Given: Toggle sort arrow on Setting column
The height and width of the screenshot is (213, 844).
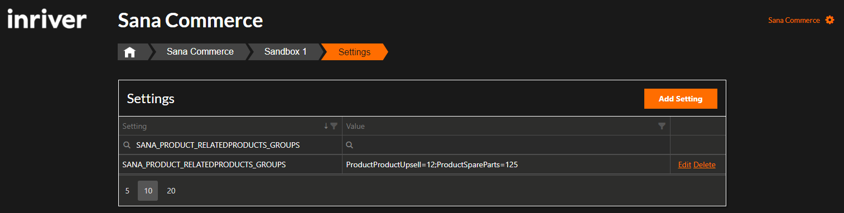Looking at the screenshot, I should [326, 126].
